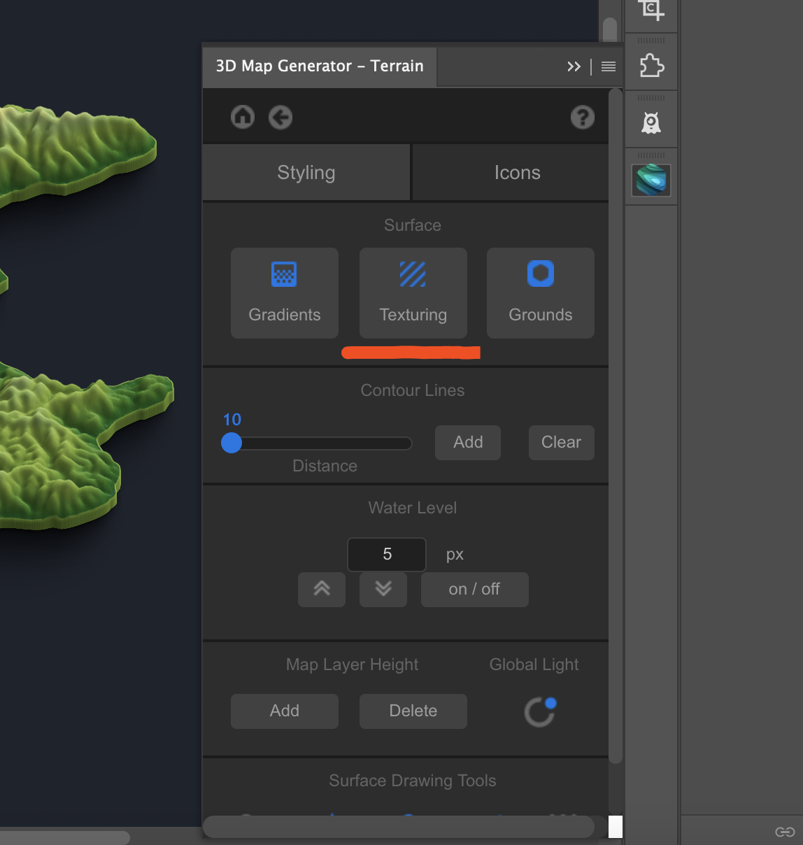The image size is (803, 845).
Task: Click the back arrow icon
Action: coord(280,117)
